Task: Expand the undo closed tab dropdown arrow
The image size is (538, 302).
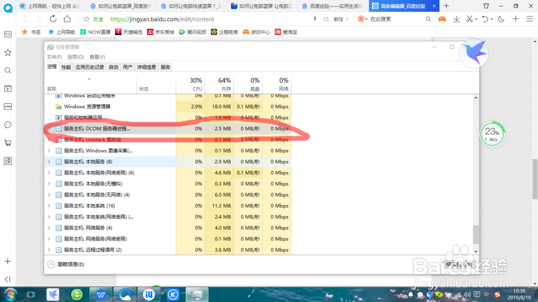Action: [492, 19]
